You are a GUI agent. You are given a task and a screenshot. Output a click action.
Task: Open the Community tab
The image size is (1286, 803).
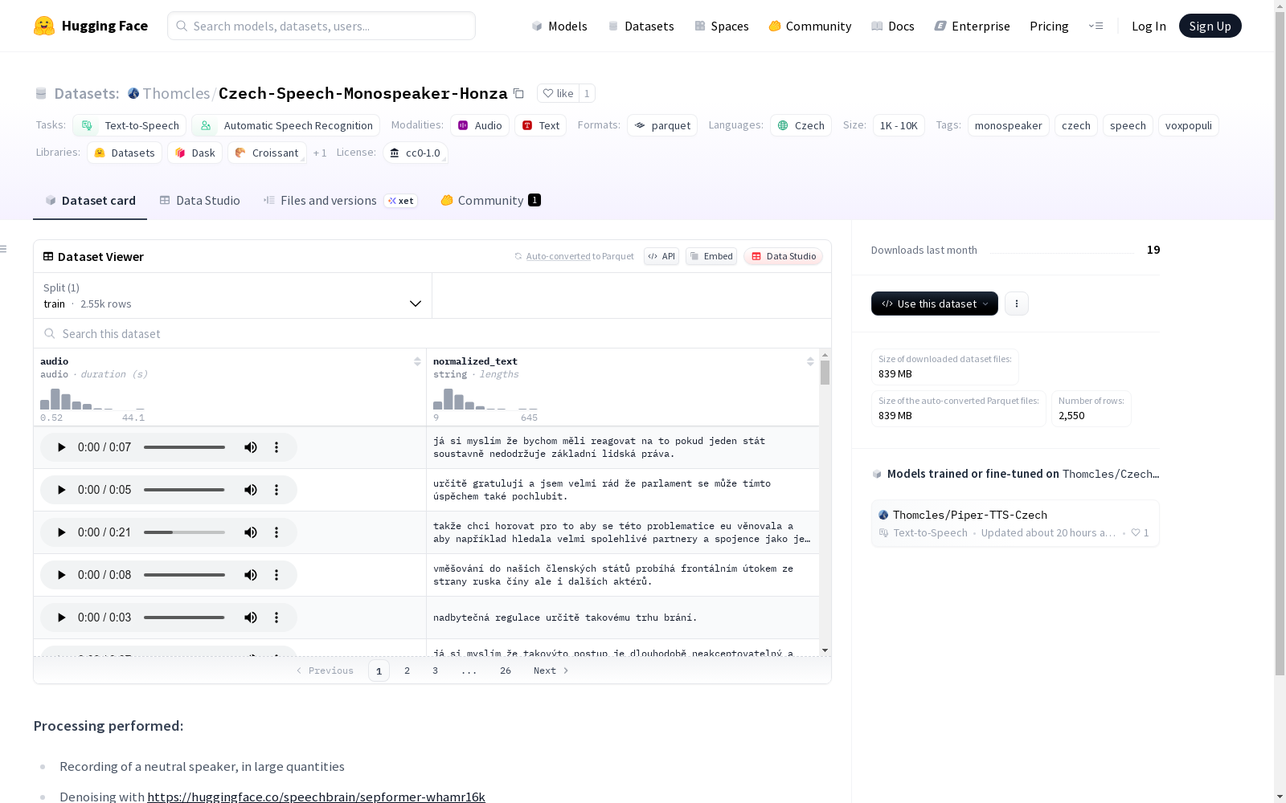490,201
